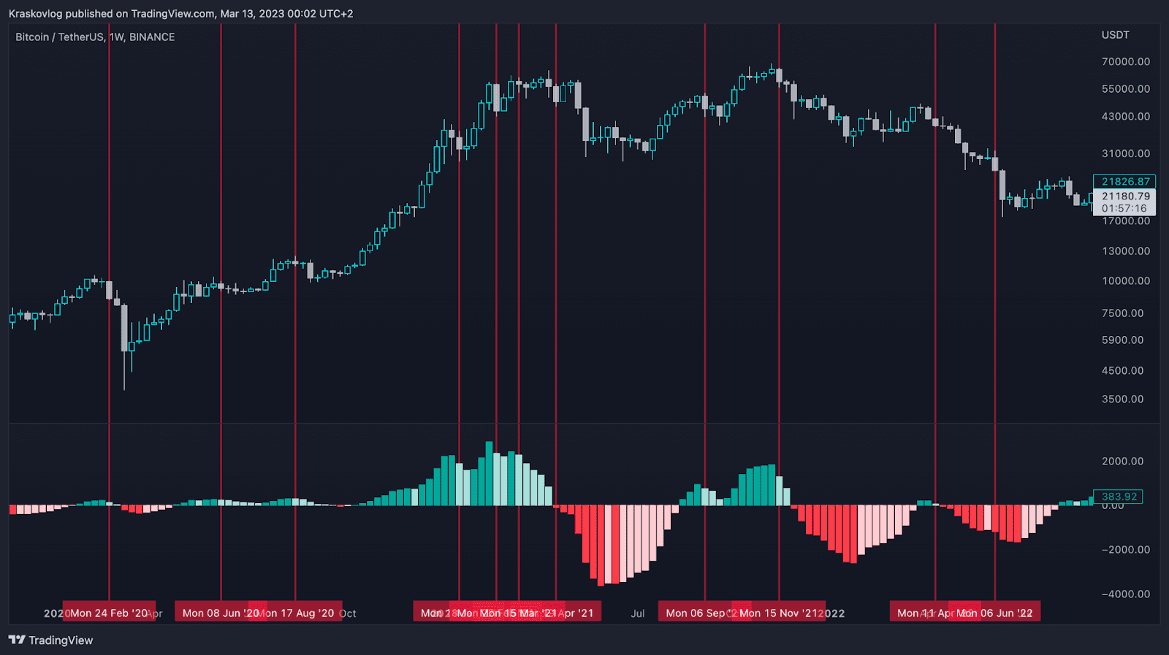Select the 7500.00 price axis label
The image size is (1169, 655).
point(1123,313)
